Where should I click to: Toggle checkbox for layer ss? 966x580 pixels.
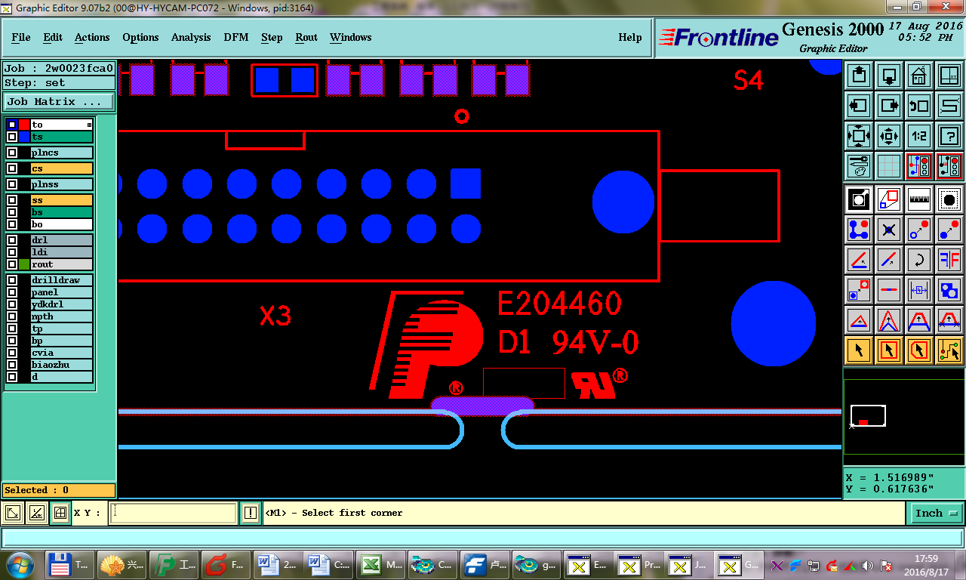(12, 200)
